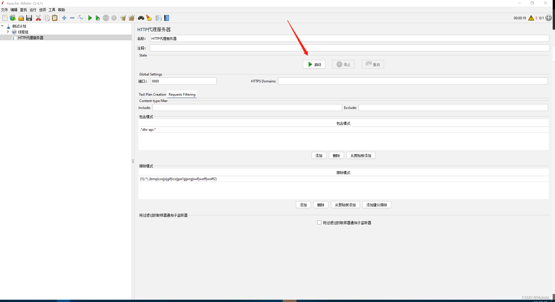Open the Templates toolbar icon
Image resolution: width=555 pixels, height=302 pixels.
pos(13,18)
